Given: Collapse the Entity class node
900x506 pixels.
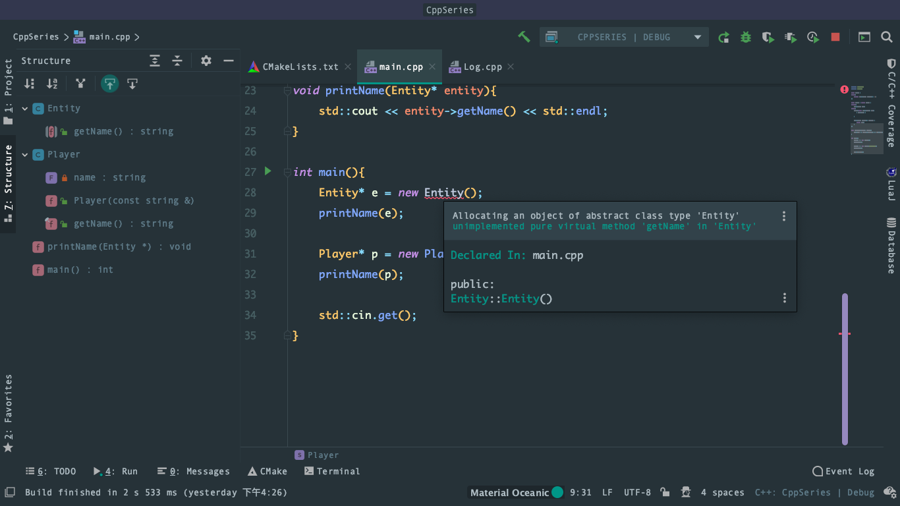Looking at the screenshot, I should click(25, 109).
